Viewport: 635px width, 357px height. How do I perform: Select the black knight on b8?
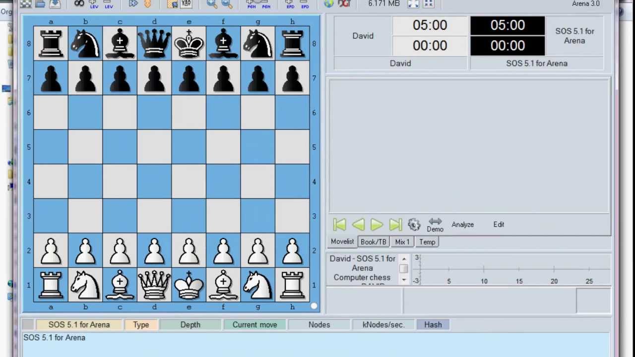(x=85, y=44)
